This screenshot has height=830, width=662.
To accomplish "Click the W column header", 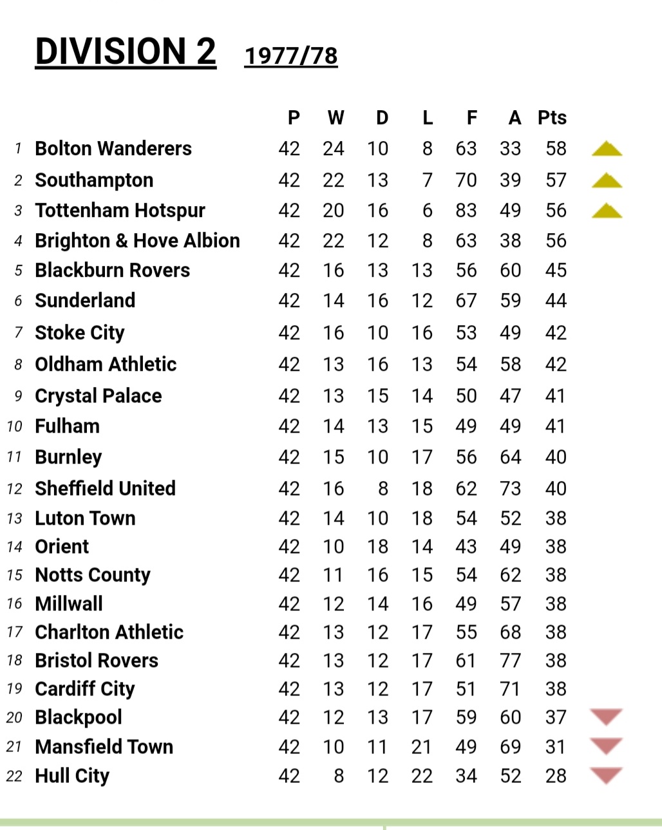I will click(x=336, y=118).
